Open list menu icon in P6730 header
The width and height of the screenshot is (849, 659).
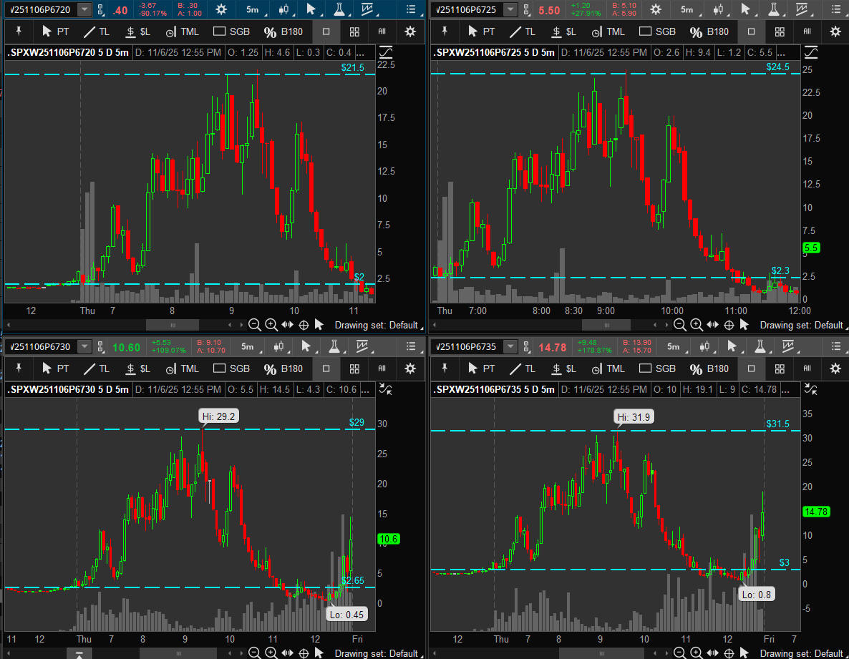[x=410, y=347]
